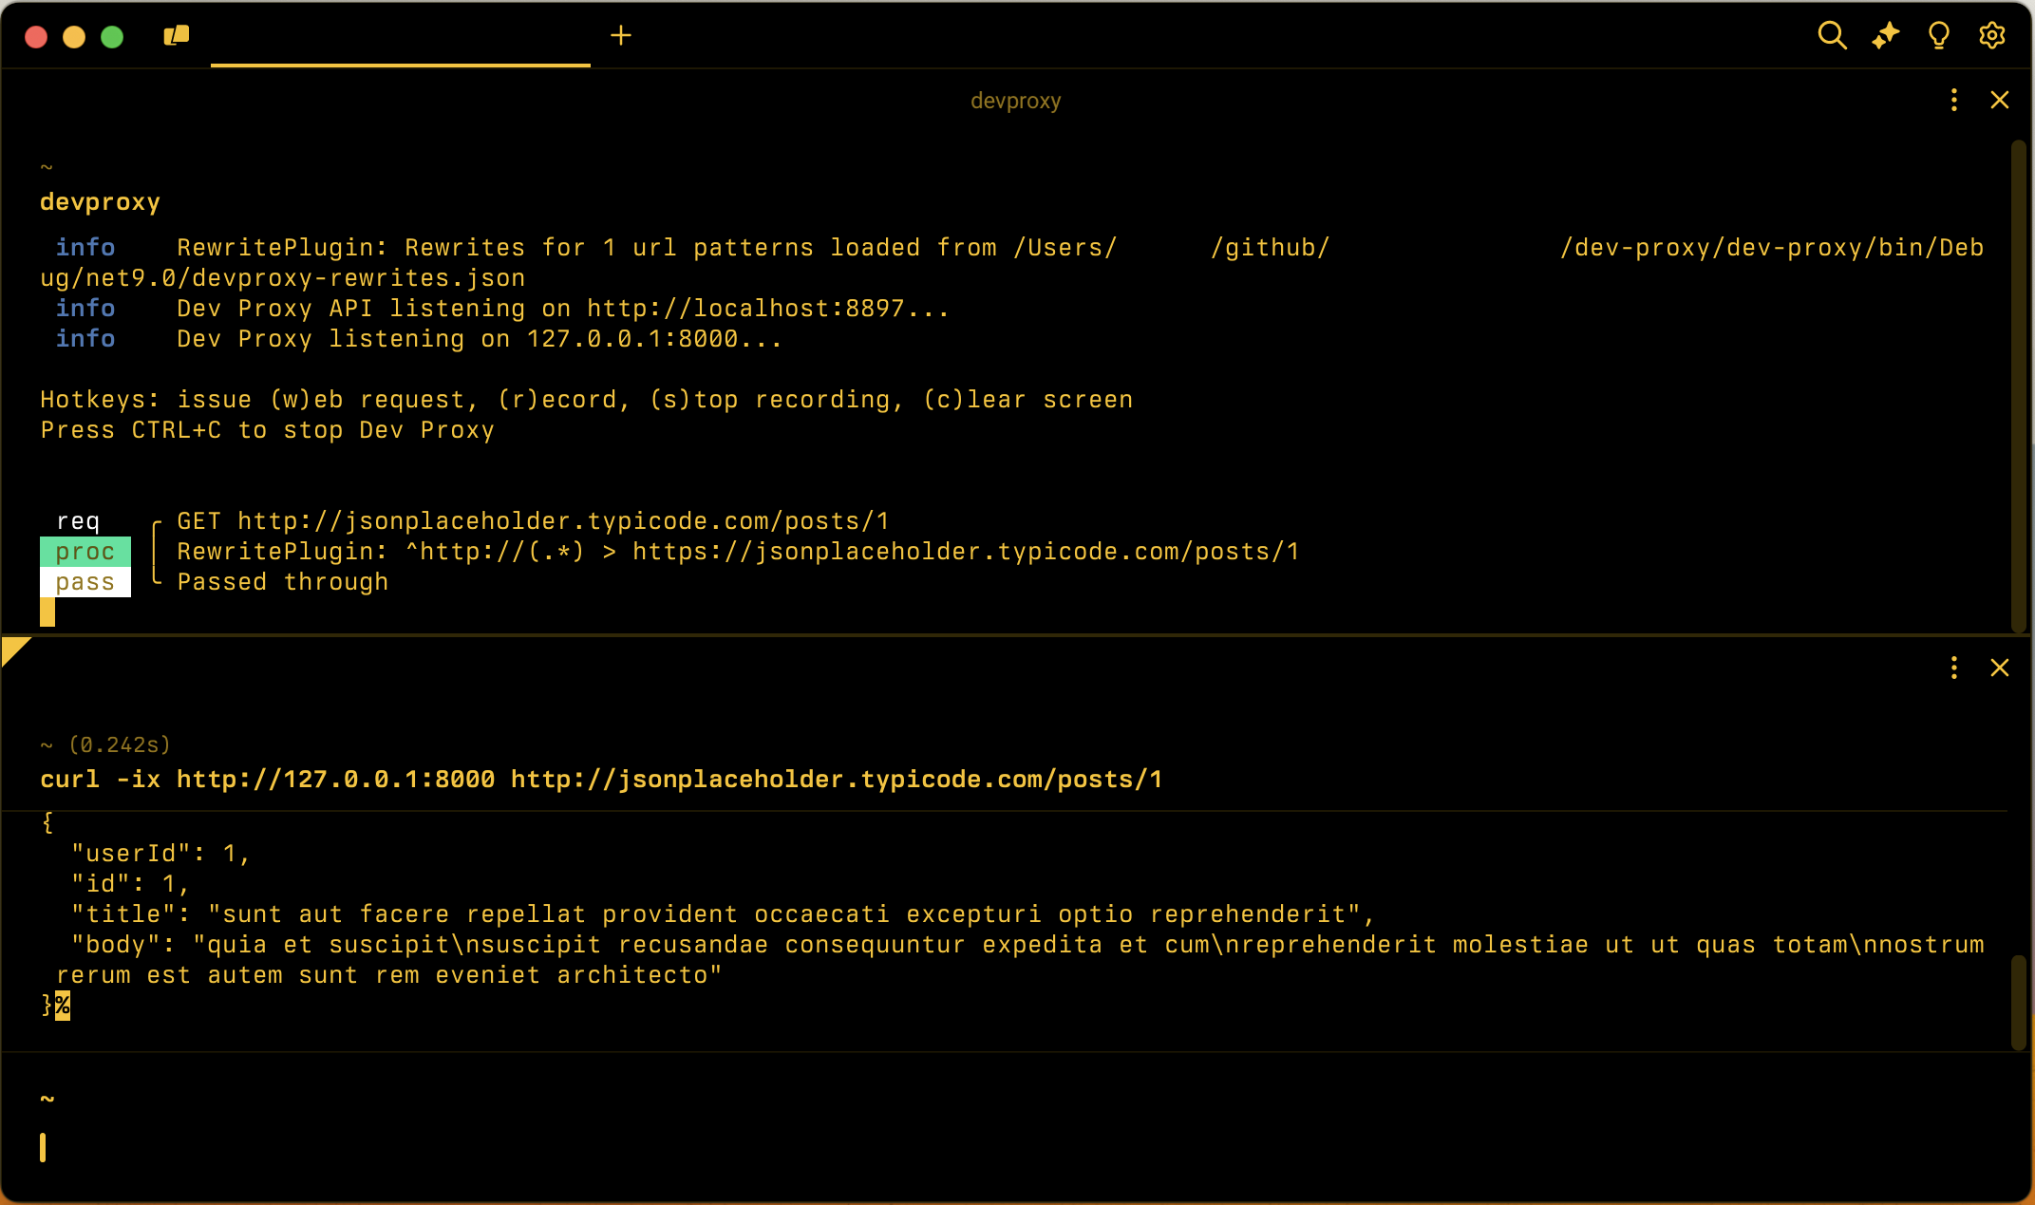Open curl pane three-dot menu
The height and width of the screenshot is (1205, 2035).
(x=1953, y=668)
